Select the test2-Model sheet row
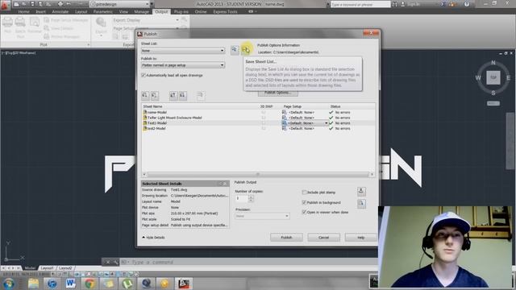516x290 pixels. click(x=258, y=129)
